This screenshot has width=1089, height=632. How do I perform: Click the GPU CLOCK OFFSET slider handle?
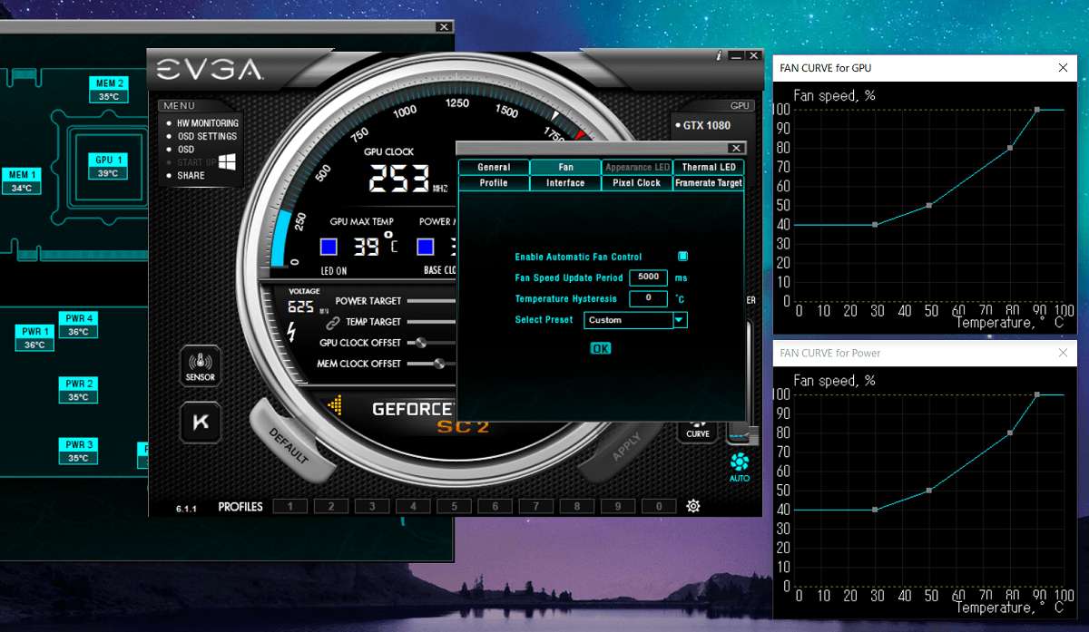421,343
